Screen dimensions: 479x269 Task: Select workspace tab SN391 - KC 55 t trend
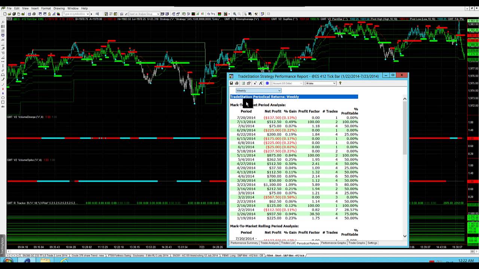(x=195, y=256)
